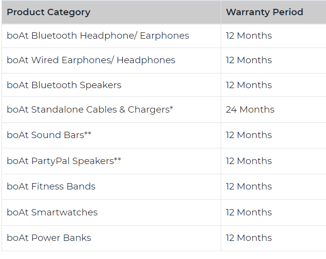Click 12 Months for Bluetooth Speakers row
Viewport: 326px width, 259px height.
point(249,85)
